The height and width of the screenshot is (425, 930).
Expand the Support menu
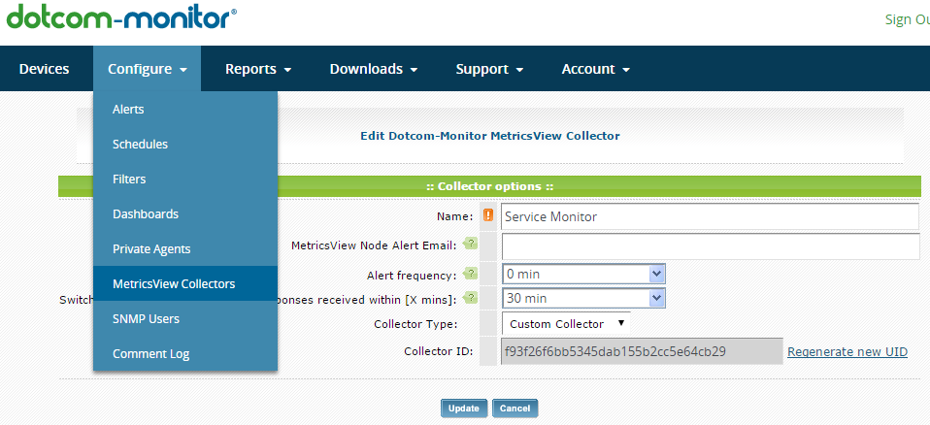489,69
